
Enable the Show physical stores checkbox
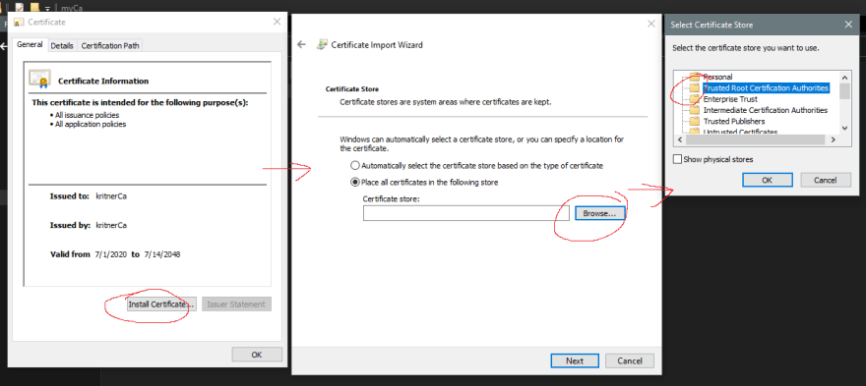[677, 159]
